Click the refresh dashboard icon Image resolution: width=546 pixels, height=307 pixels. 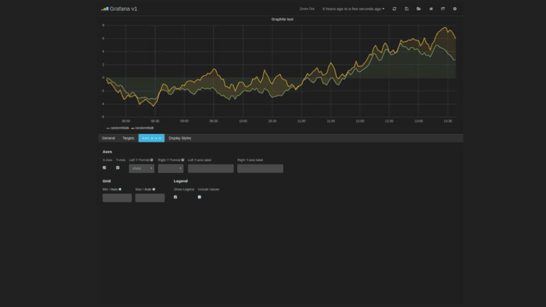(394, 9)
